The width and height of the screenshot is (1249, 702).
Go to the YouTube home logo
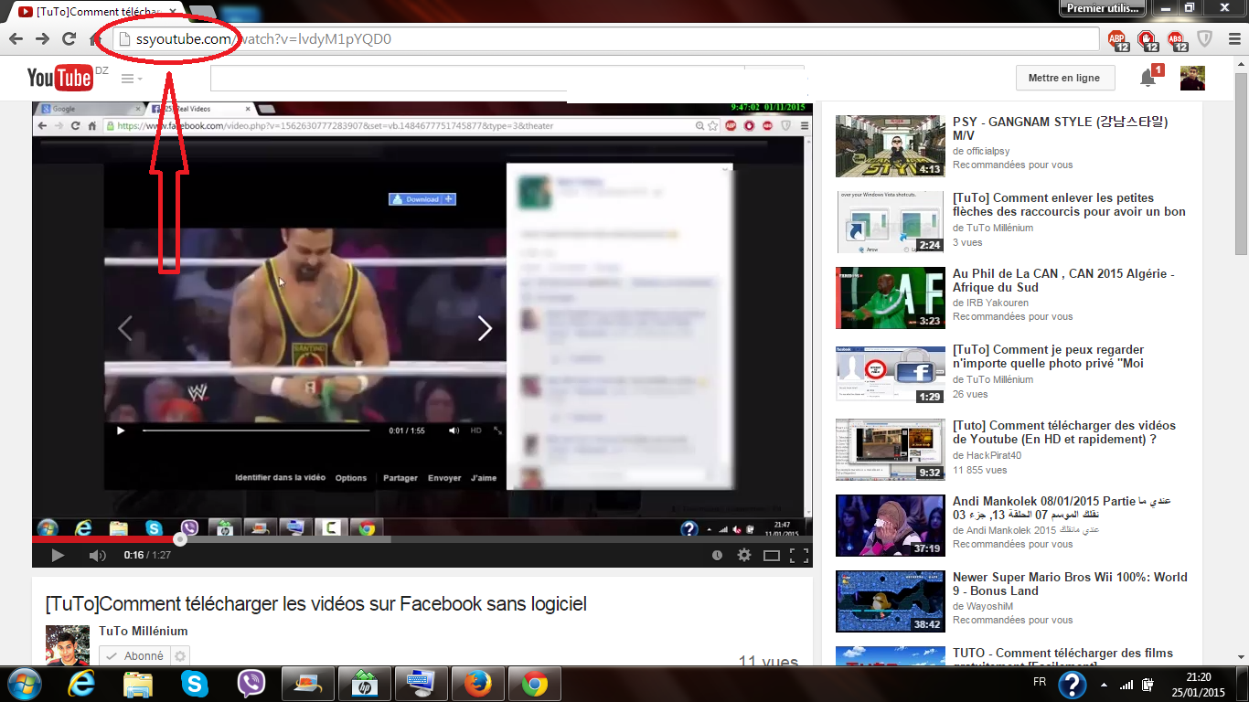[x=60, y=78]
